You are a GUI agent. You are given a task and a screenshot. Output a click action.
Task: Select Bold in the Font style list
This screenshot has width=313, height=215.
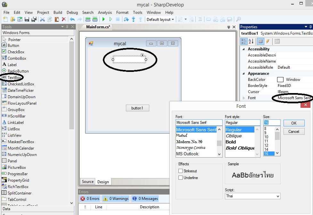pyautogui.click(x=231, y=142)
